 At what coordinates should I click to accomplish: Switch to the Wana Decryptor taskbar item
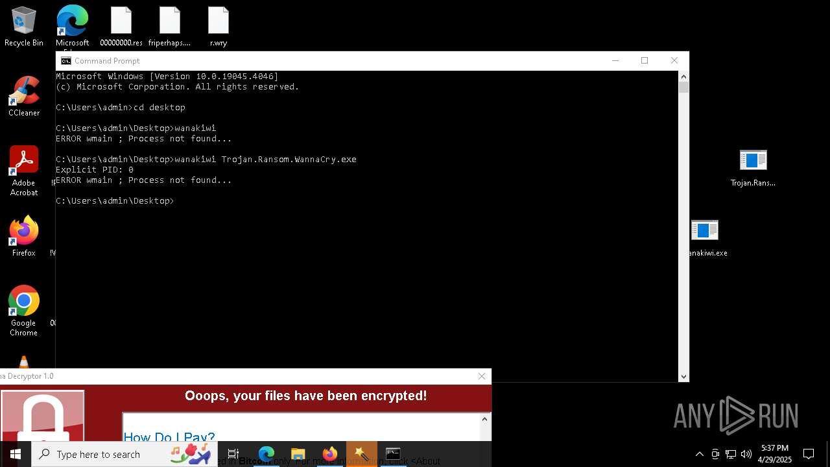click(x=362, y=454)
